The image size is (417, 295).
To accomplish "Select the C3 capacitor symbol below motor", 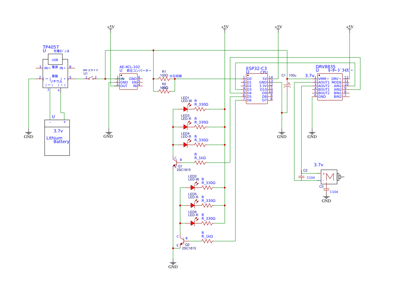I will coord(326,189).
